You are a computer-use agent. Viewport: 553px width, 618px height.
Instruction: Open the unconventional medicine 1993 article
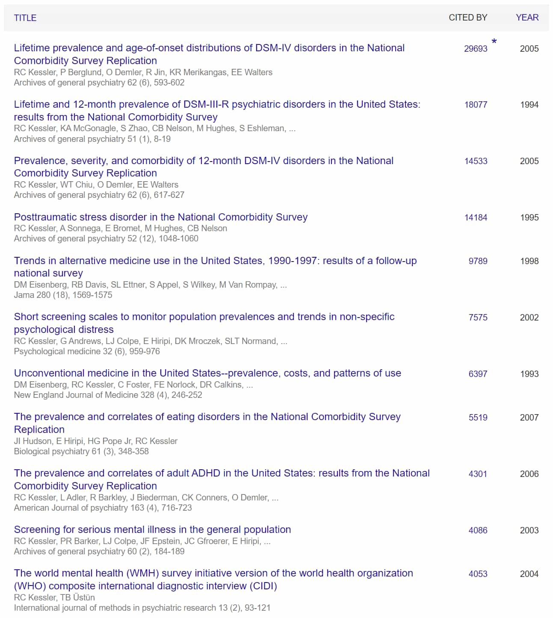coord(207,373)
